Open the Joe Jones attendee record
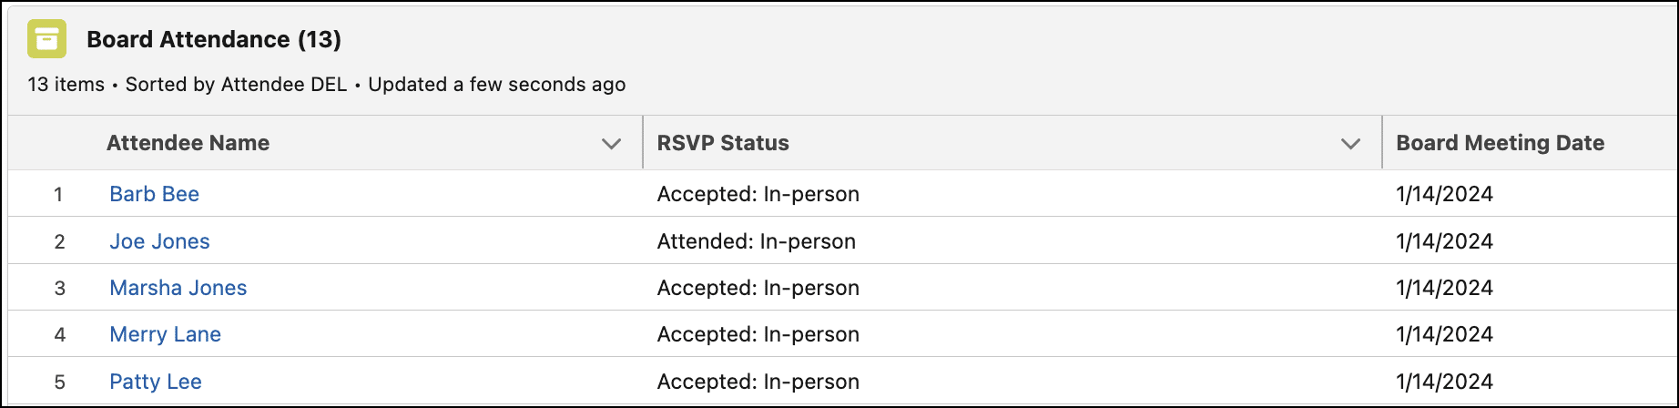Screen dimensions: 1679x408 click(159, 241)
